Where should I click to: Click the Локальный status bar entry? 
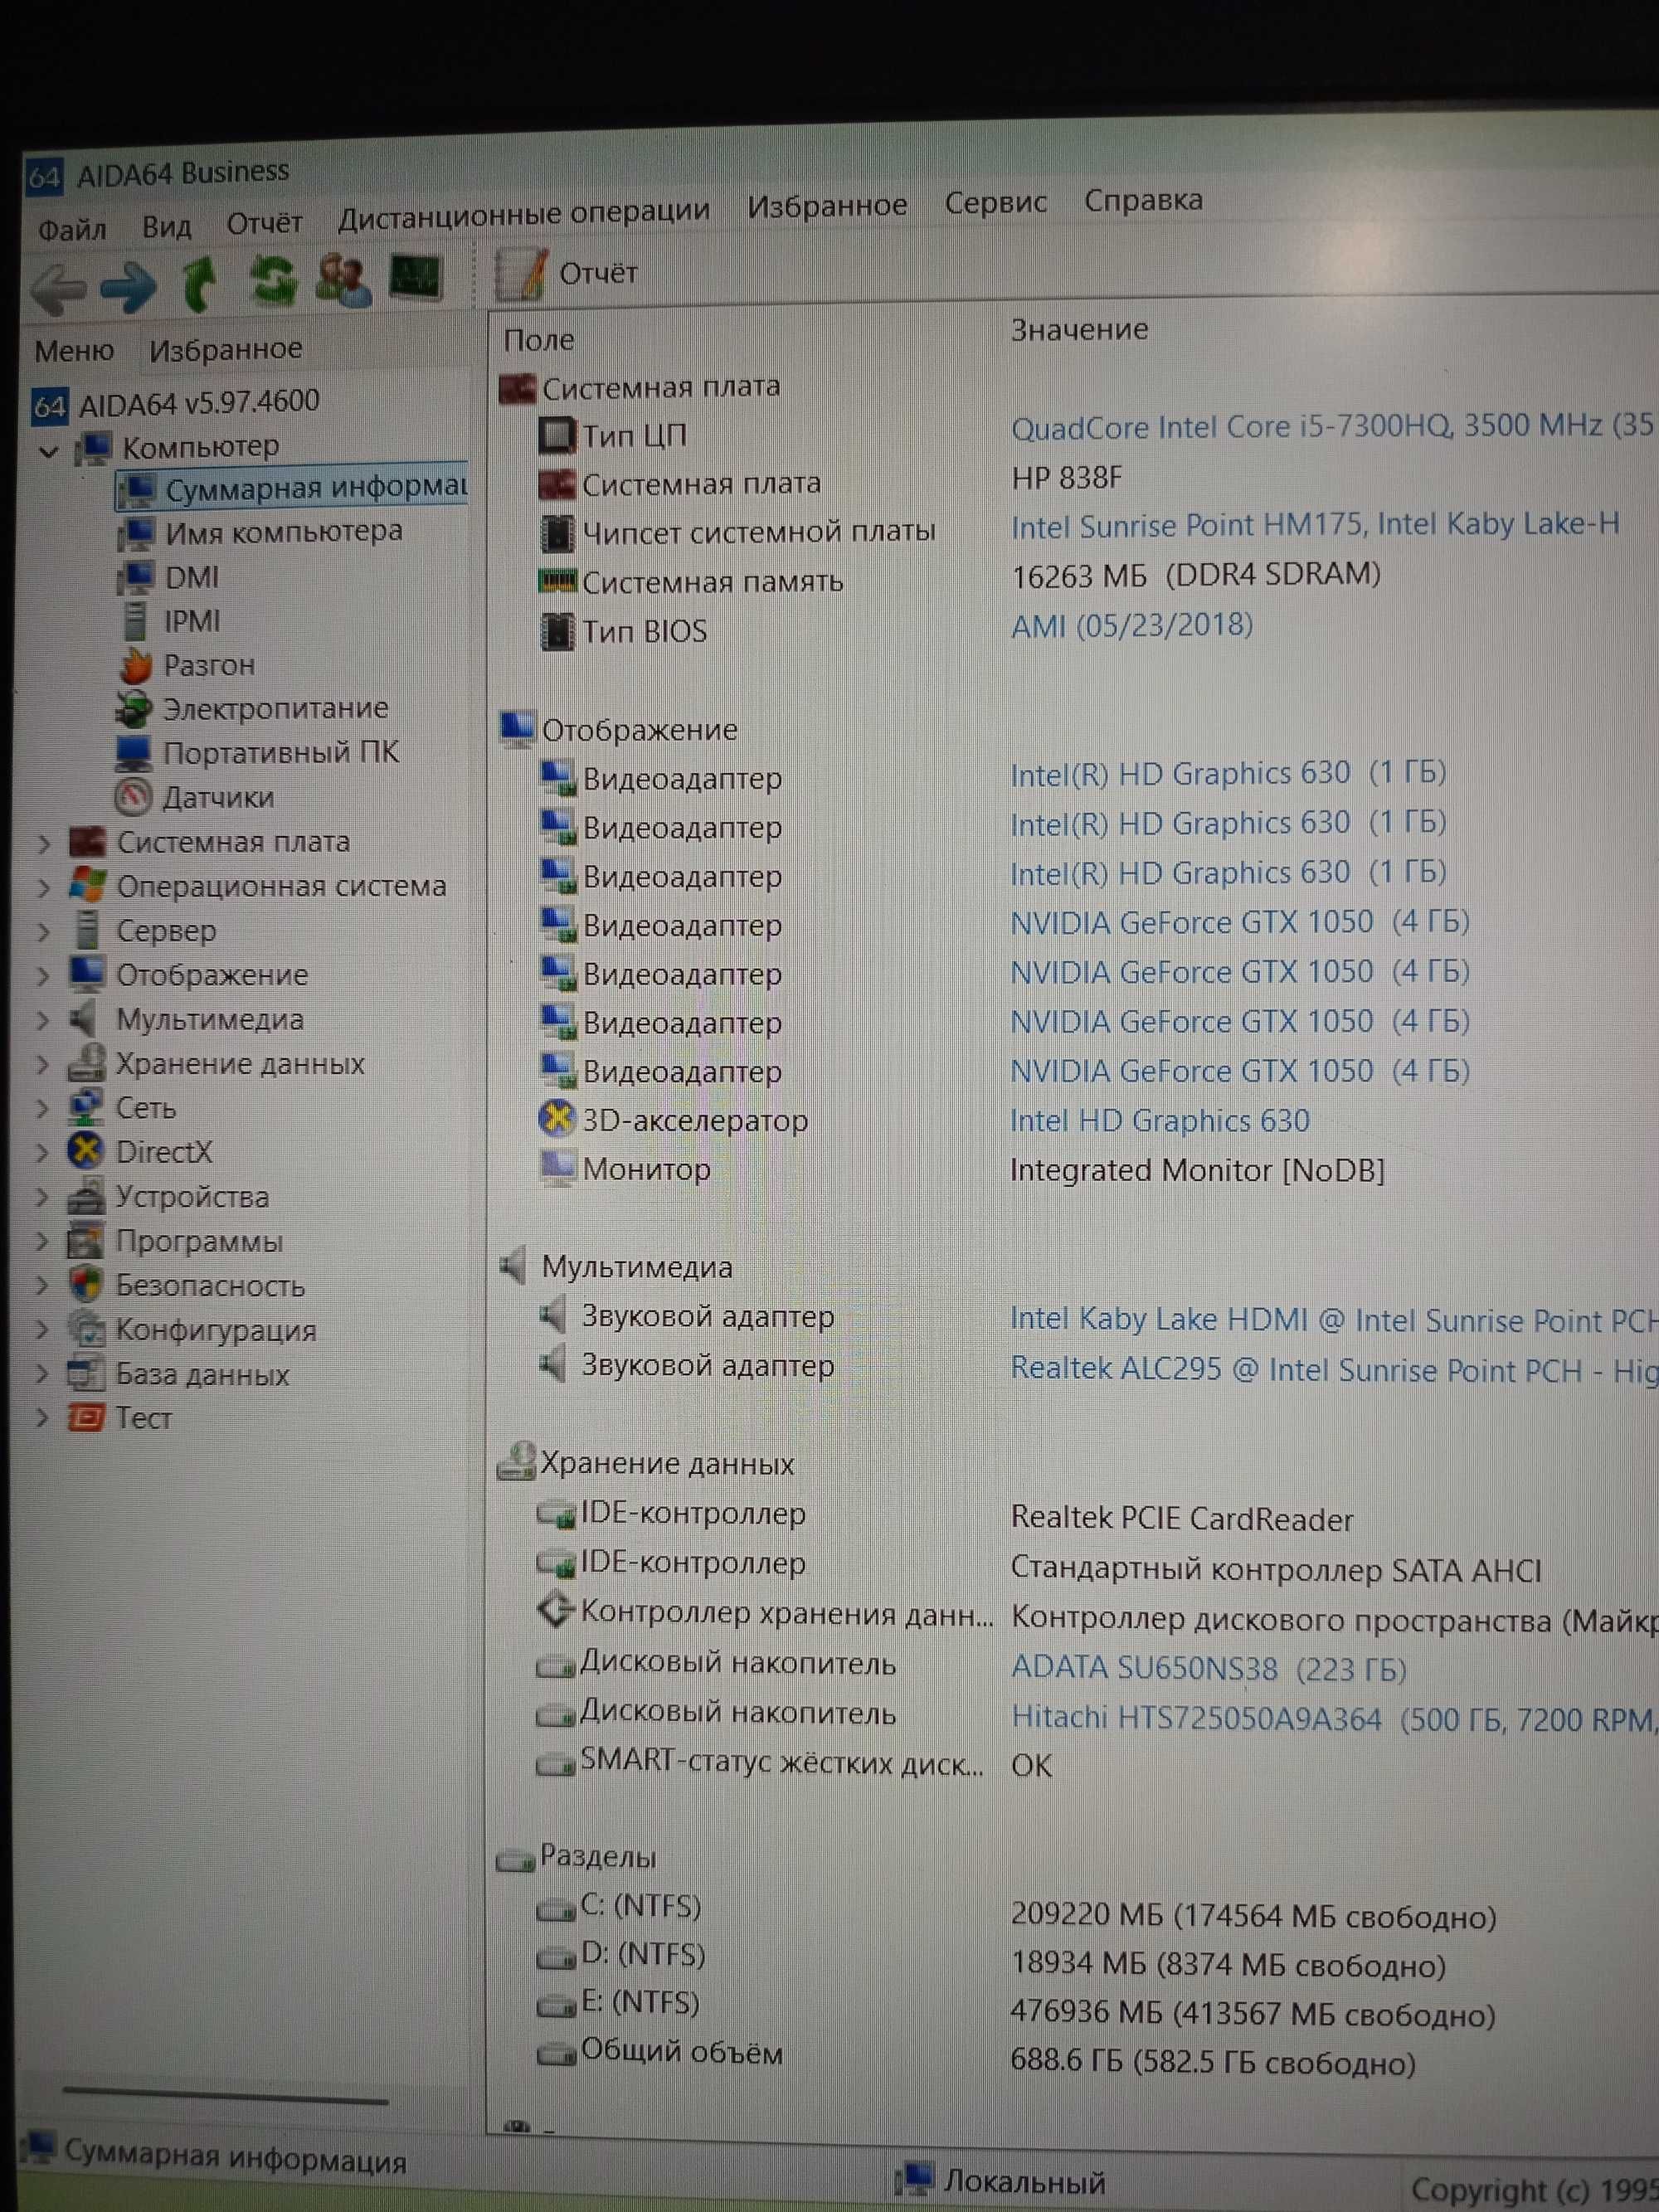pos(1003,2178)
